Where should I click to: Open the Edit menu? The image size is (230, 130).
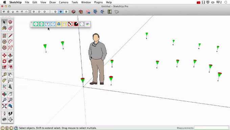coord(35,2)
